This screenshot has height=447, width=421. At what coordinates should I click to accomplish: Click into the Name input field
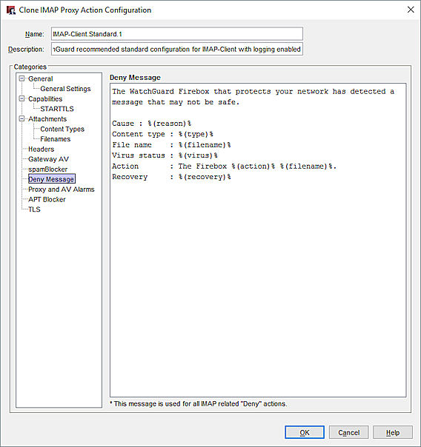pyautogui.click(x=177, y=34)
